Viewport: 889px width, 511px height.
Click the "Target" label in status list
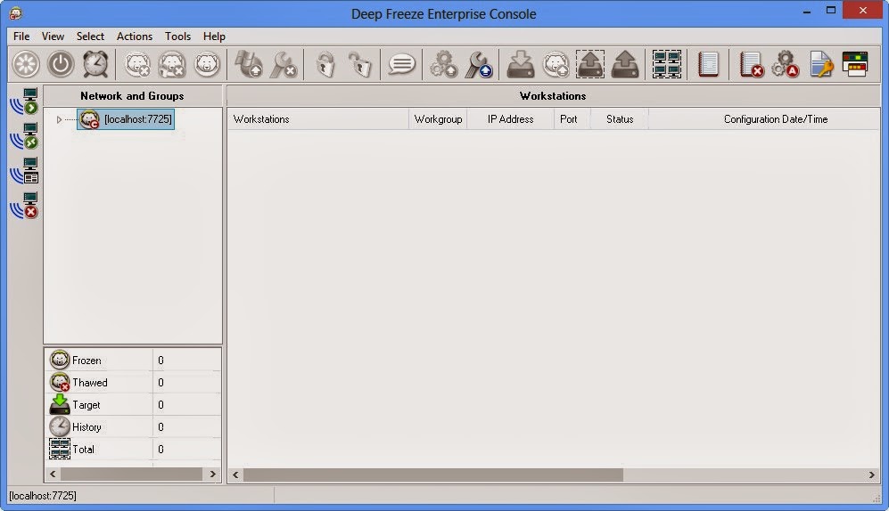pyautogui.click(x=86, y=404)
